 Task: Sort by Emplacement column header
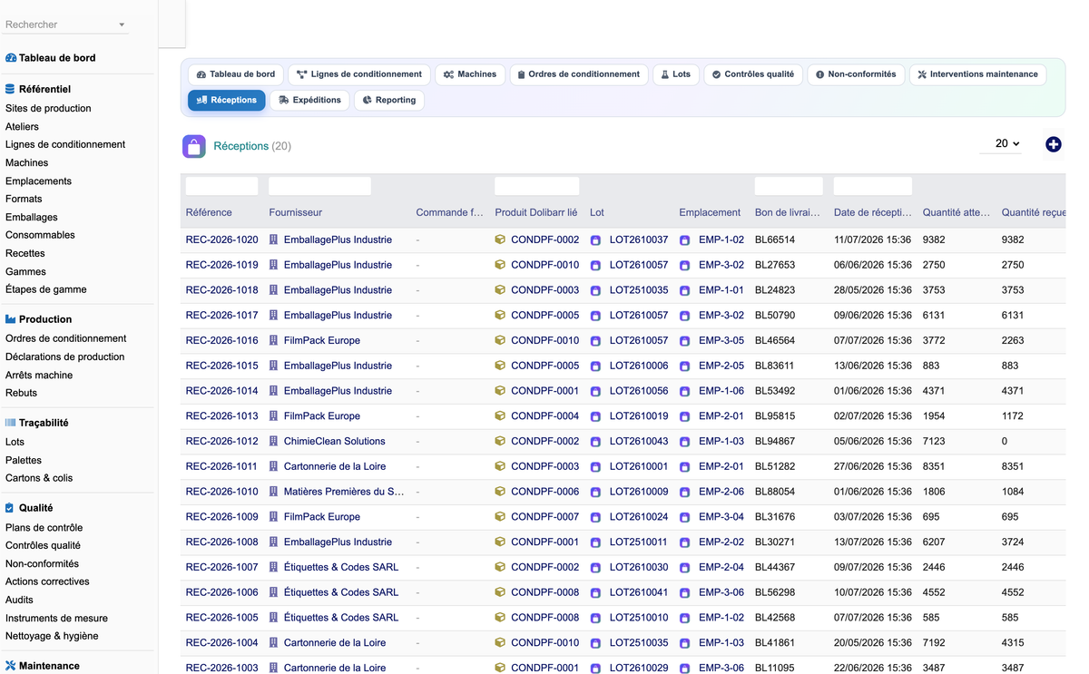pos(710,212)
